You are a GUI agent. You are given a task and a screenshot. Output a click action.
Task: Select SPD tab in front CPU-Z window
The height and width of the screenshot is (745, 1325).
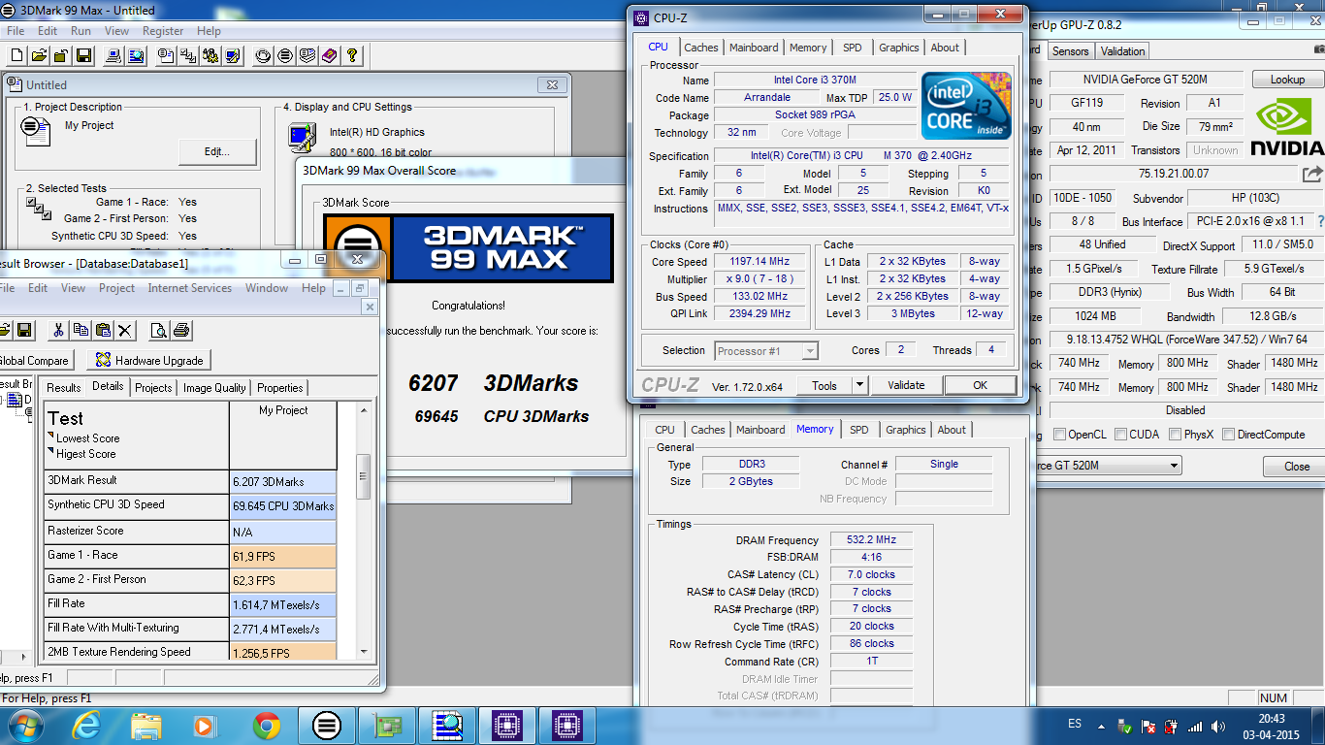pyautogui.click(x=852, y=48)
